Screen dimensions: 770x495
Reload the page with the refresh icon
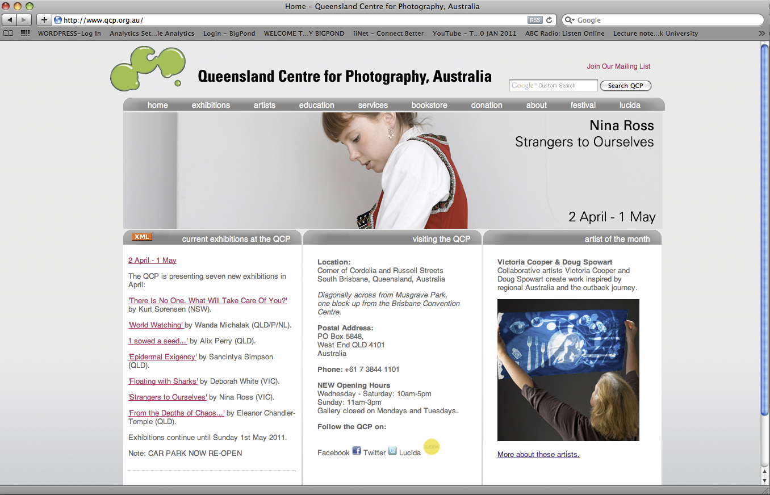click(549, 20)
